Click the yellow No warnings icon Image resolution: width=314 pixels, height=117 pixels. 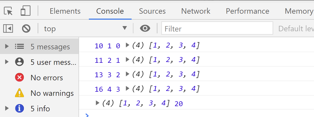point(19,93)
